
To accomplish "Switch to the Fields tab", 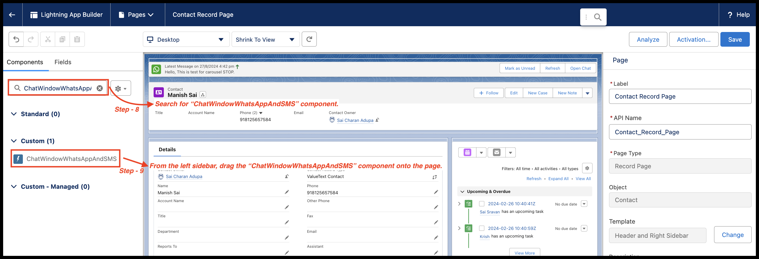I will (x=63, y=62).
